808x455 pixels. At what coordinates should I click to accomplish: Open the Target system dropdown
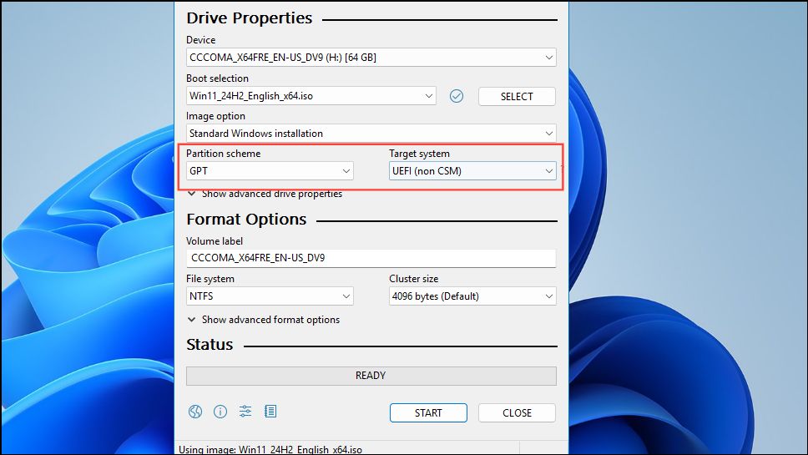[472, 171]
